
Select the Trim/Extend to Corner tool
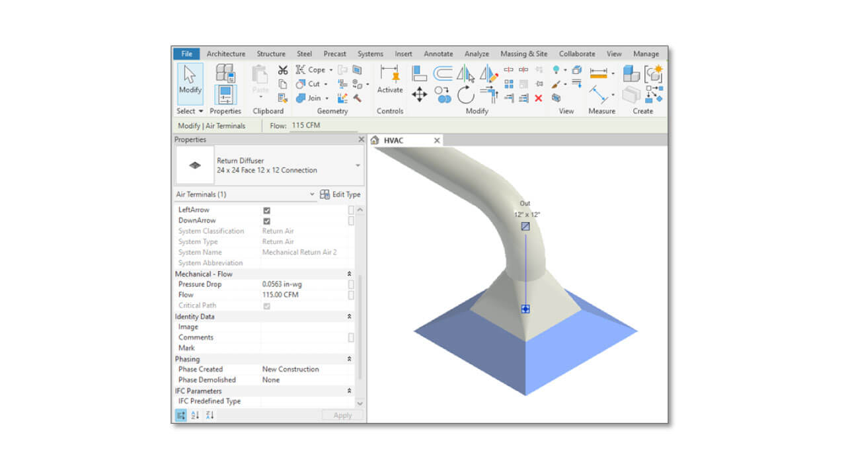pos(488,95)
